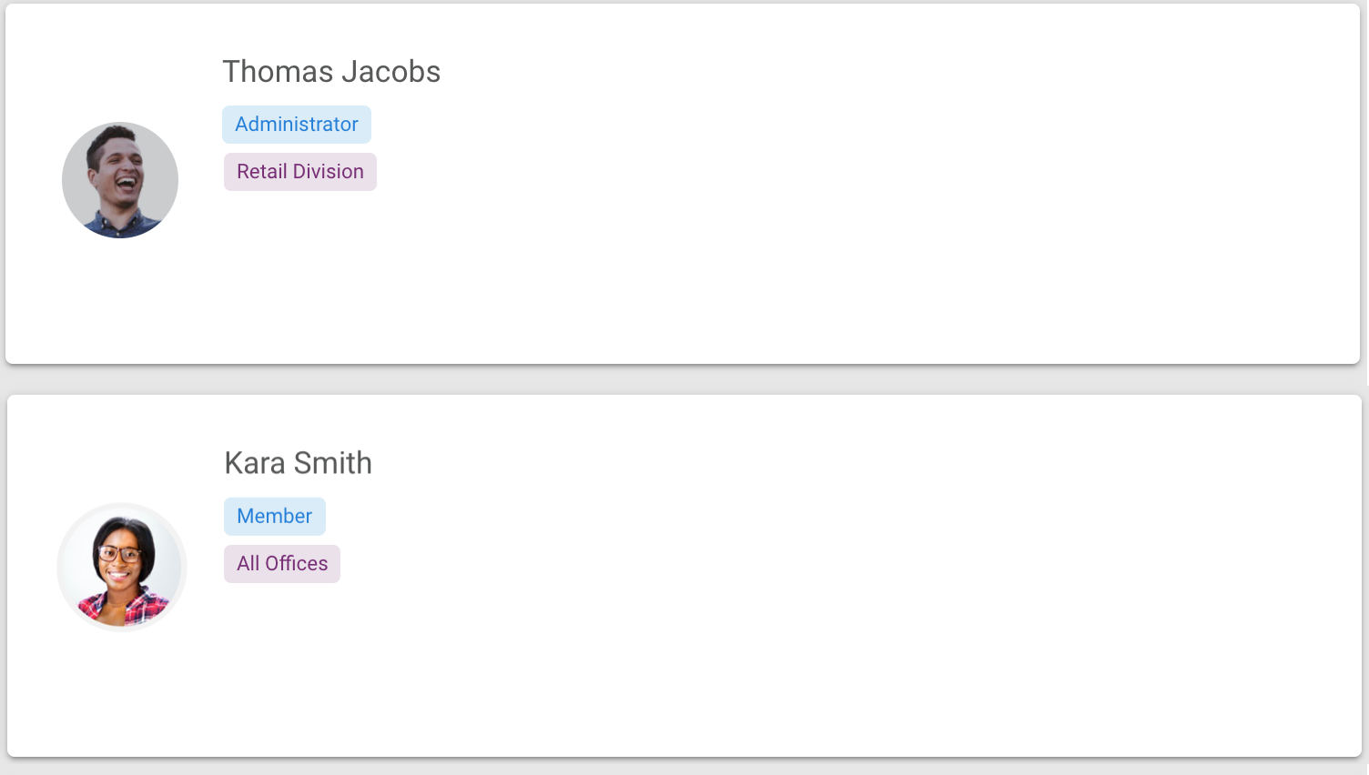Click the blue badge under Kara Smith
This screenshot has width=1369, height=775.
click(275, 517)
